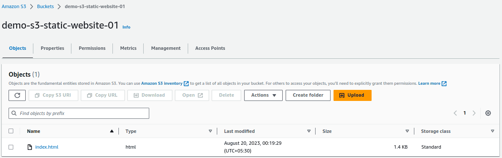Viewport: 502px width, 158px height.
Task: Click magnifier icon in search field
Action: [x=14, y=113]
